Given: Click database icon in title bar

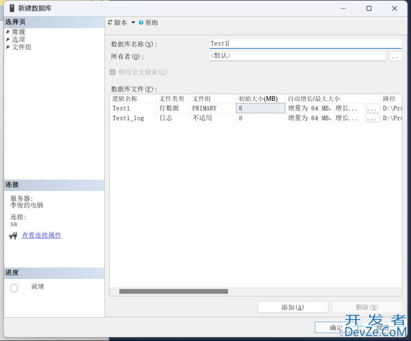Looking at the screenshot, I should 12,8.
